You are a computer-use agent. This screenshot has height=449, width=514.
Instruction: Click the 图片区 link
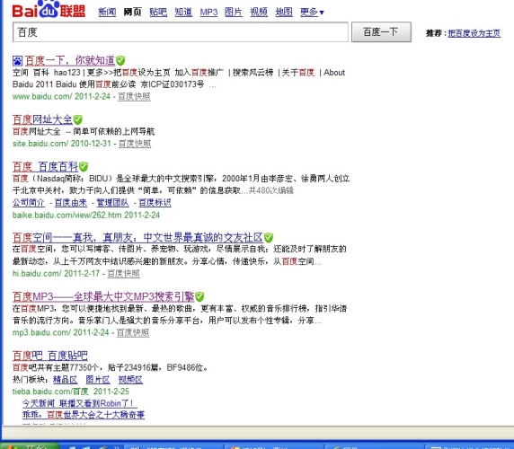click(98, 380)
